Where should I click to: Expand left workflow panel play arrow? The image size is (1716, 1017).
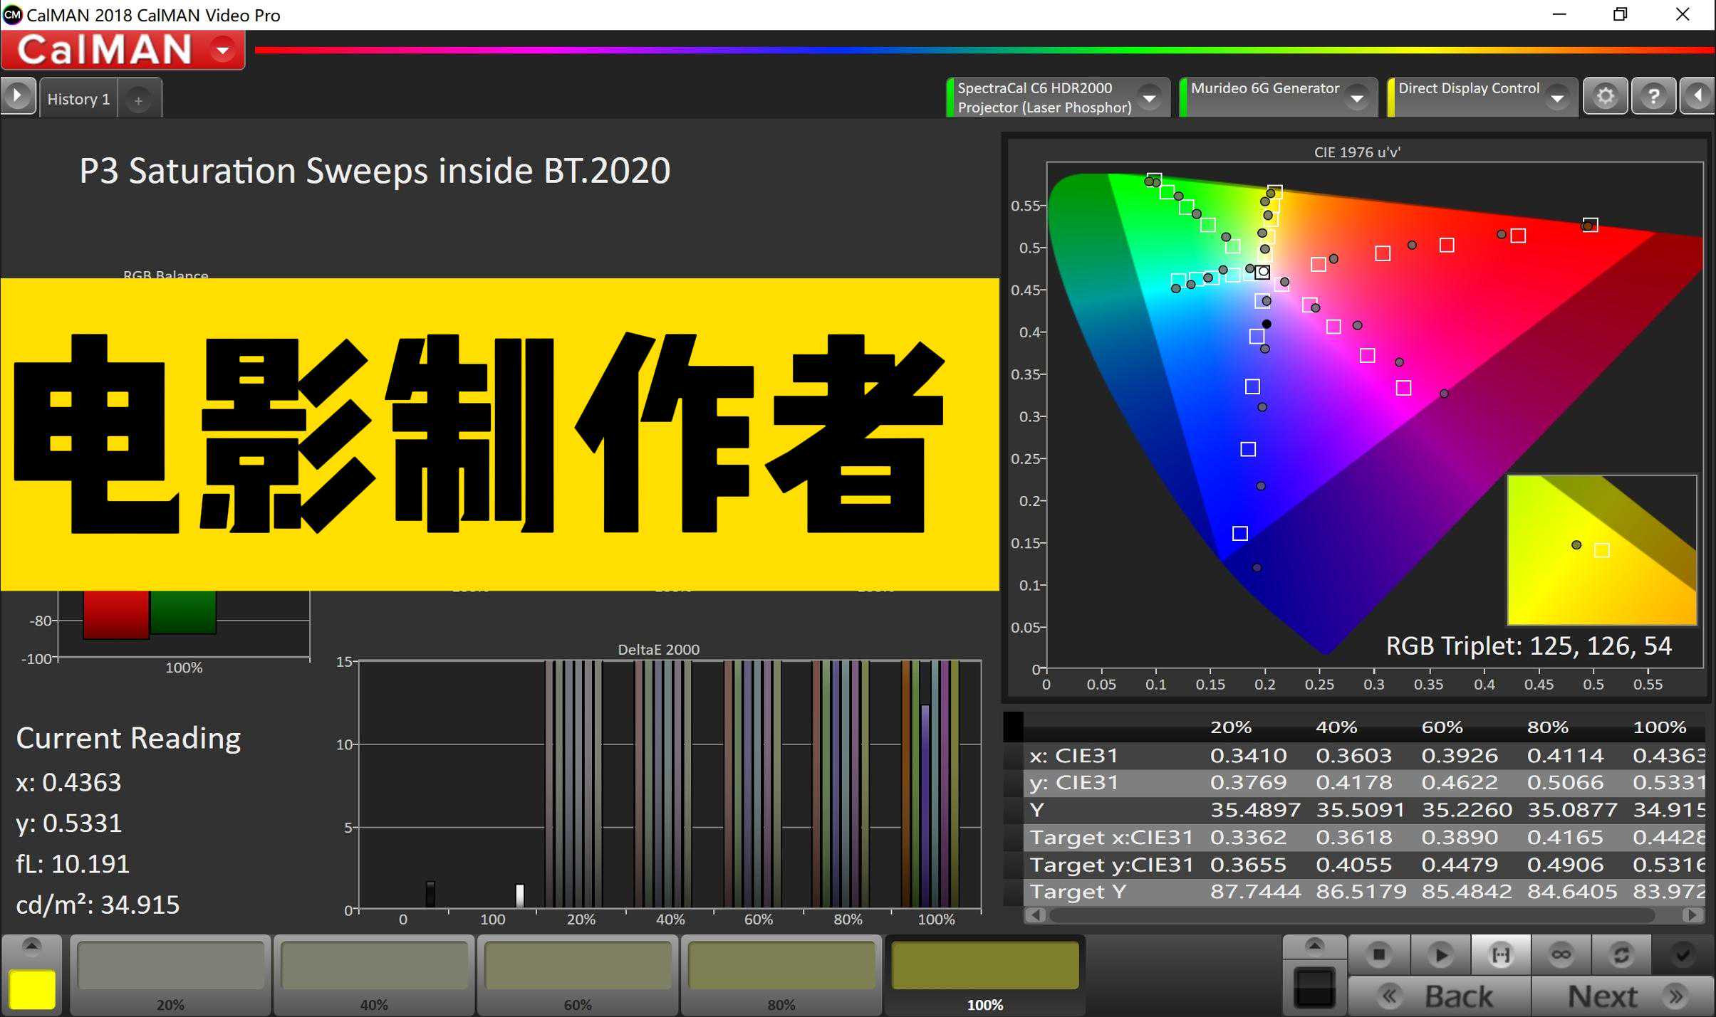click(18, 96)
